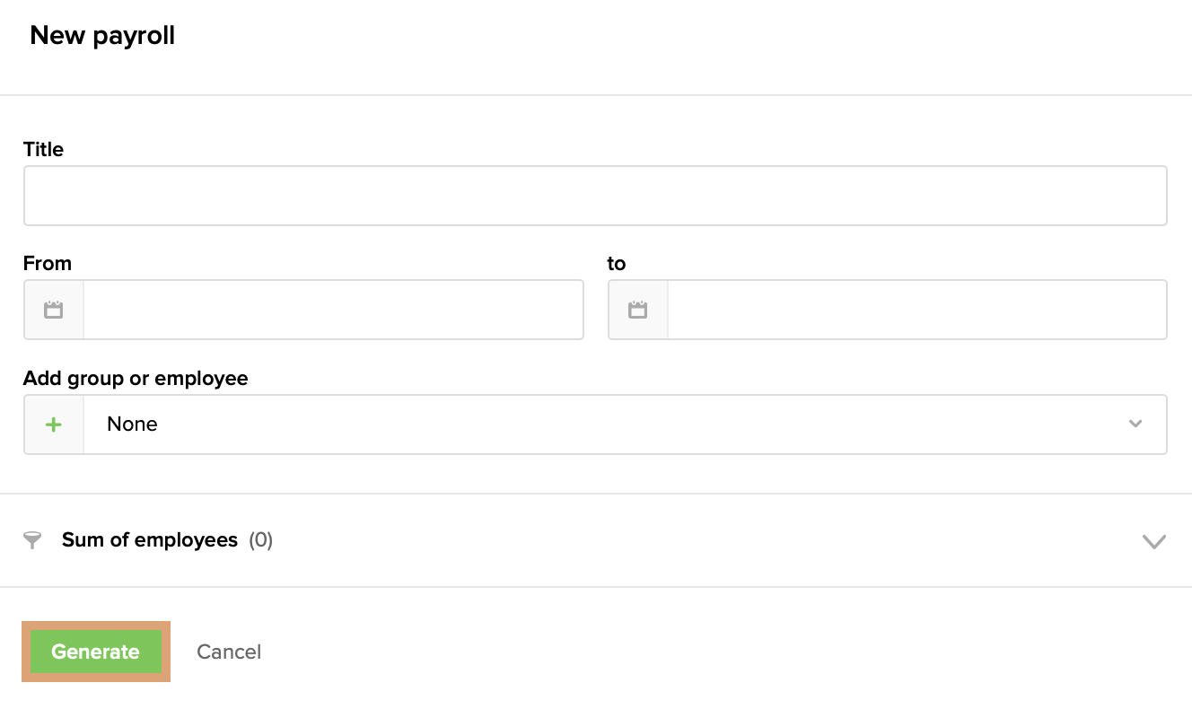Click the funnel filter icon
Image resolution: width=1192 pixels, height=709 pixels.
coord(32,540)
